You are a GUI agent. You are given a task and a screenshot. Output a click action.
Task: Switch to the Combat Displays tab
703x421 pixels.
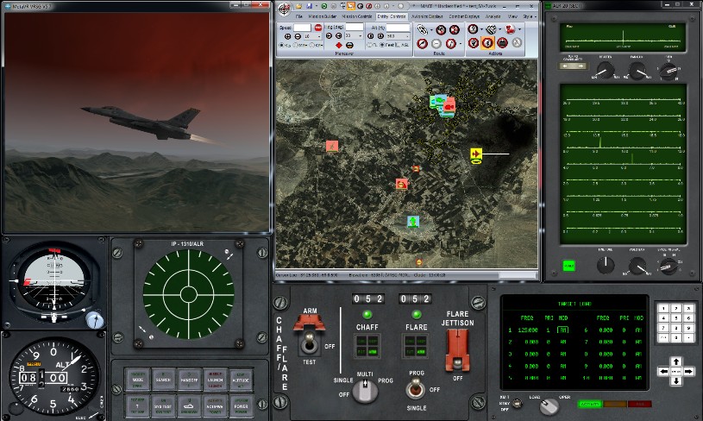(x=464, y=16)
